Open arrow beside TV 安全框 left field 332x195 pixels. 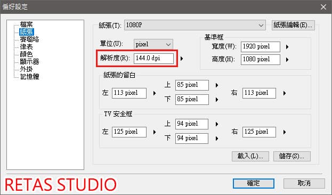point(155,132)
